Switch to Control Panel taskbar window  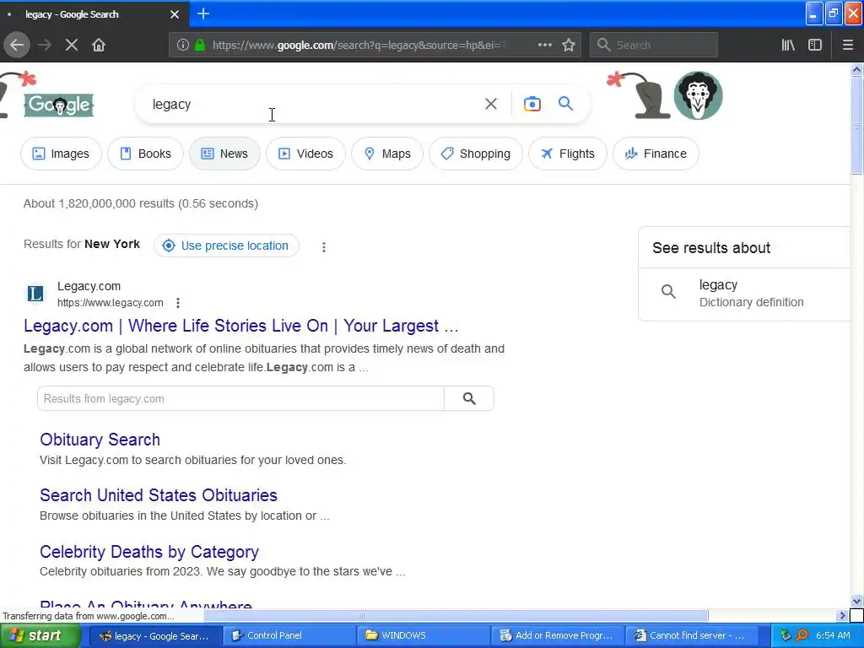coord(289,635)
